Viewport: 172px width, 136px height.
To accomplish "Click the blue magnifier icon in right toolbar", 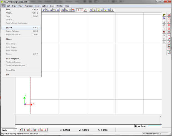I will pos(164,18).
